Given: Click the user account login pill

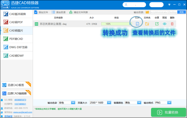Looking at the screenshot, I should click(134, 5).
